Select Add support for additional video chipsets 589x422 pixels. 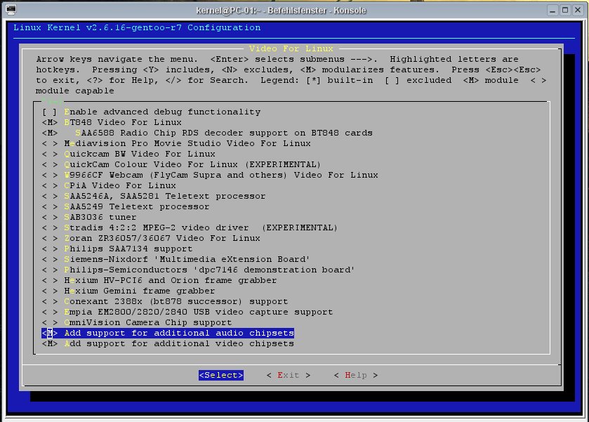point(168,343)
